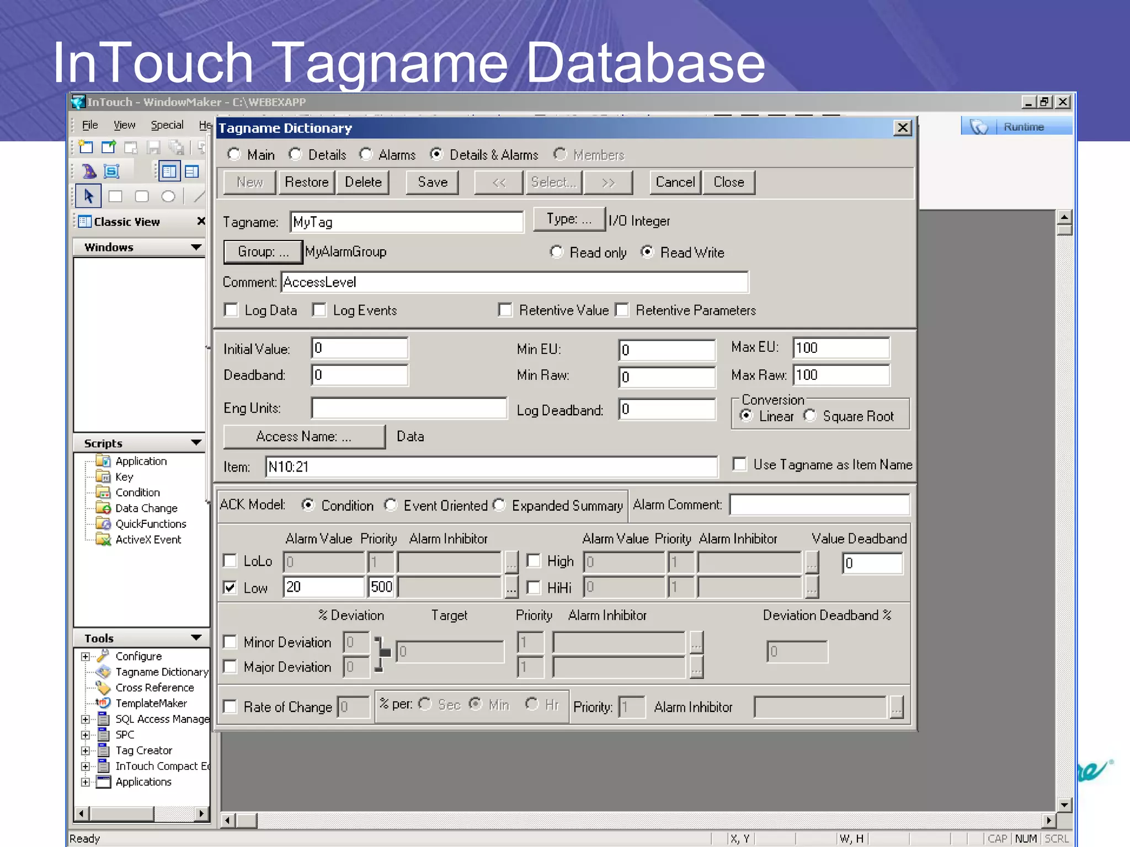Click the Open Window toolbar icon
The width and height of the screenshot is (1130, 847).
click(109, 147)
